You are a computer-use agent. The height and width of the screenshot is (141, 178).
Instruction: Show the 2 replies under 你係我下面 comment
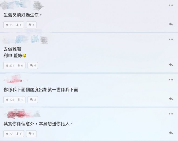(33, 100)
